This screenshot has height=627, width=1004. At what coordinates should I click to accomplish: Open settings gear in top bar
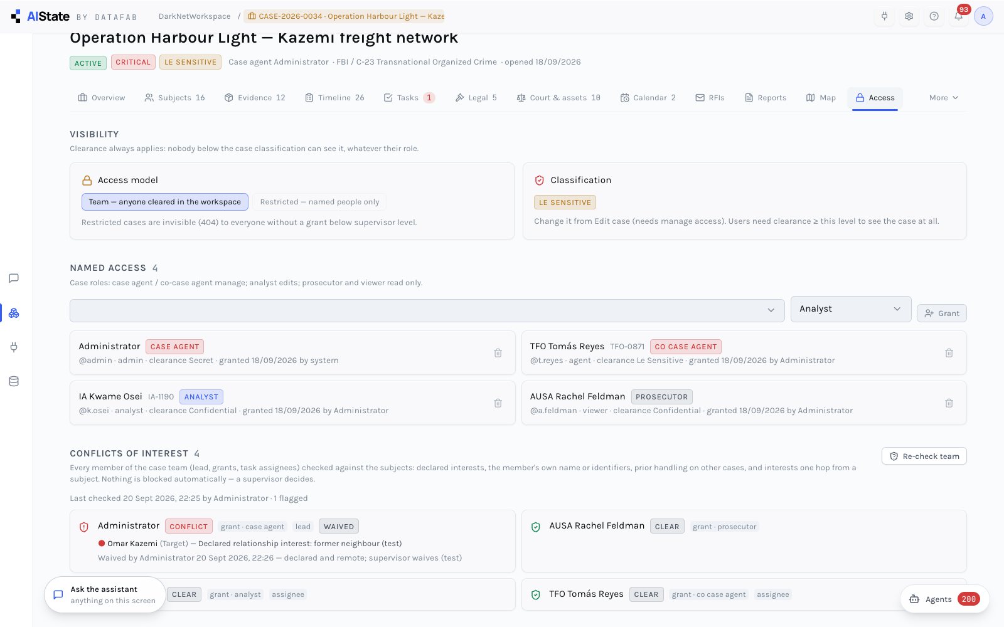tap(909, 16)
